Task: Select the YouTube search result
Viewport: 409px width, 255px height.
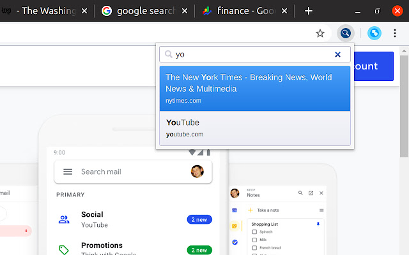Action: (254, 127)
